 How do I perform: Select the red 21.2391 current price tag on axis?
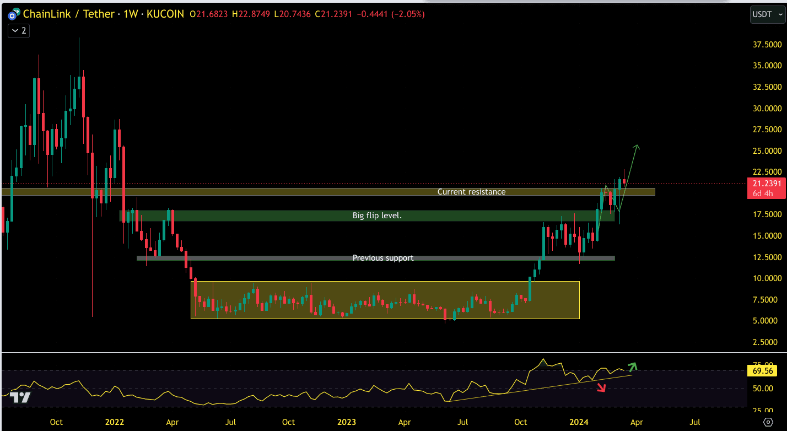tap(766, 183)
